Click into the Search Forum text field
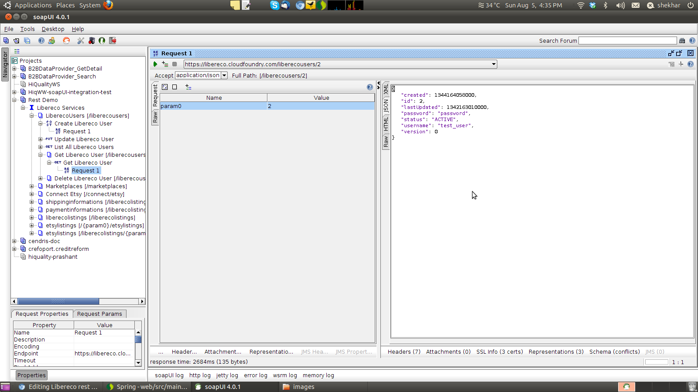This screenshot has height=392, width=698. (627, 41)
